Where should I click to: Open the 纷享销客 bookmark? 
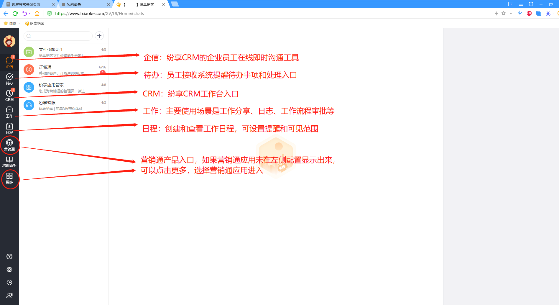pos(34,23)
